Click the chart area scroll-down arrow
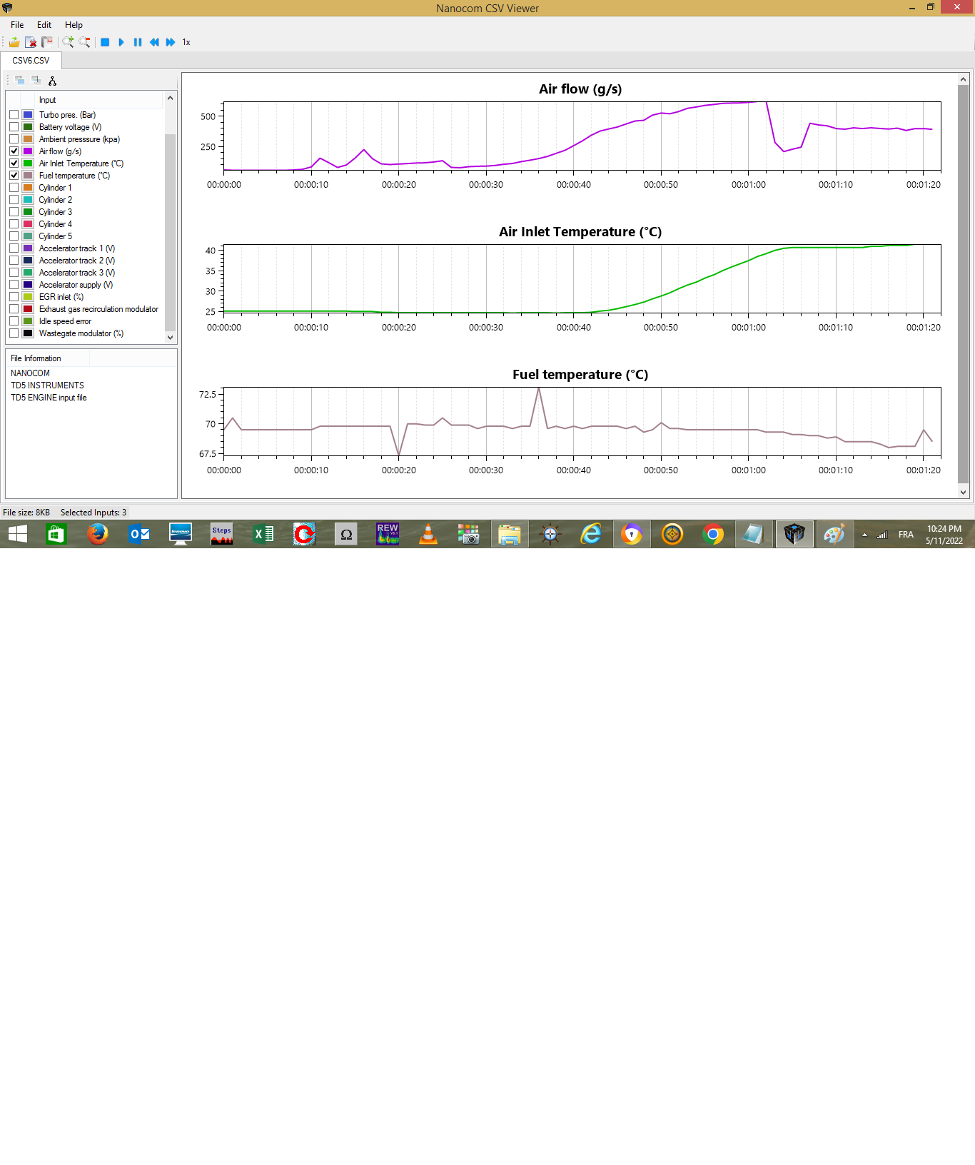The height and width of the screenshot is (1165, 975). point(963,492)
